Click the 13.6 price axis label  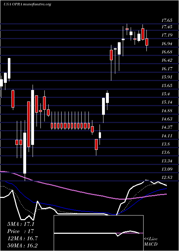click(x=165, y=152)
